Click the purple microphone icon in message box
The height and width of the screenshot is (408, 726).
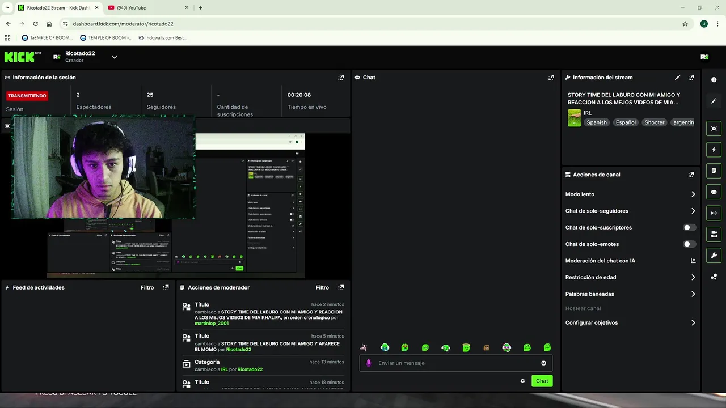(368, 363)
